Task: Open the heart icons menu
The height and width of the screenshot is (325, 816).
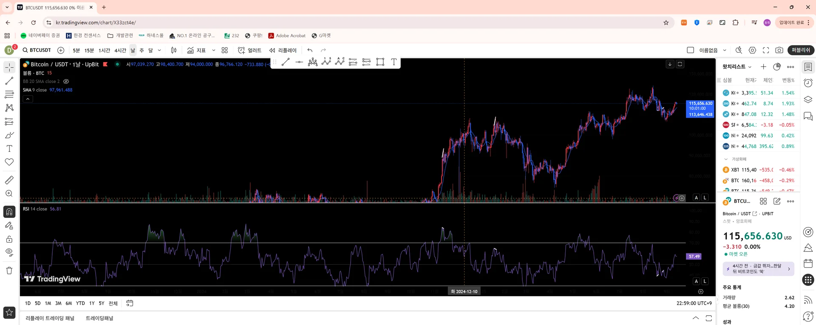Action: [x=9, y=162]
